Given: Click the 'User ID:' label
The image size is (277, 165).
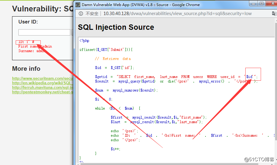Looking at the screenshot, I should 28,22.
